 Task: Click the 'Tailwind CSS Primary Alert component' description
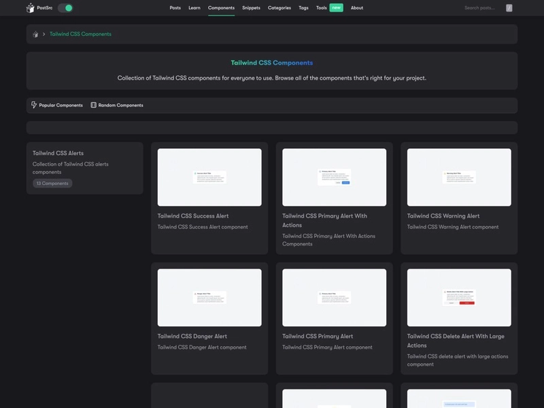tap(327, 347)
